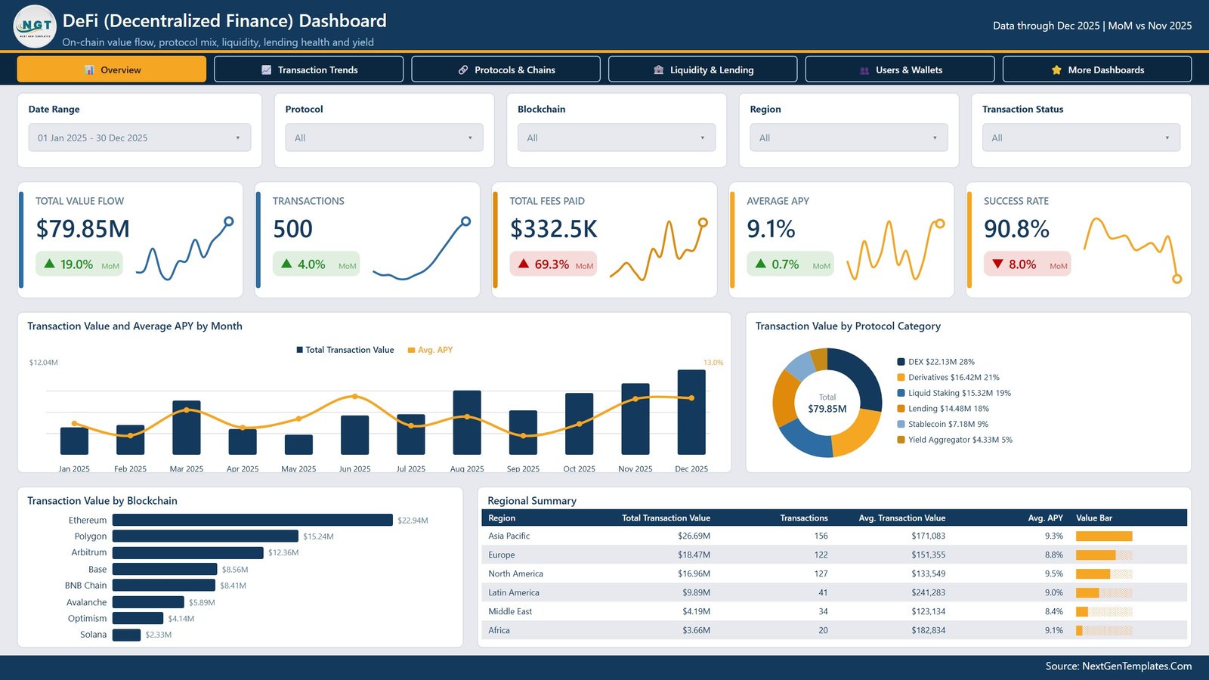Image resolution: width=1209 pixels, height=680 pixels.
Task: Click the Solana bar in blockchain chart
Action: [x=127, y=635]
